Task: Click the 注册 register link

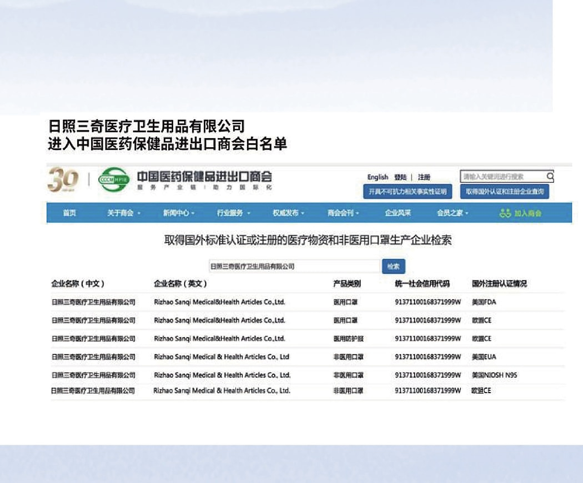Action: [424, 177]
